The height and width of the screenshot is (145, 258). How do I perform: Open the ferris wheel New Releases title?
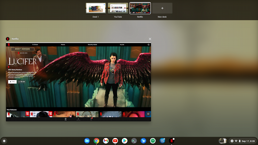[x=87, y=114]
